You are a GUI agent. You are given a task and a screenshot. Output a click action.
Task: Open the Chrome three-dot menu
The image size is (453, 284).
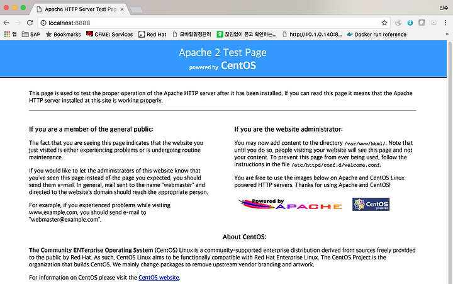(x=445, y=23)
